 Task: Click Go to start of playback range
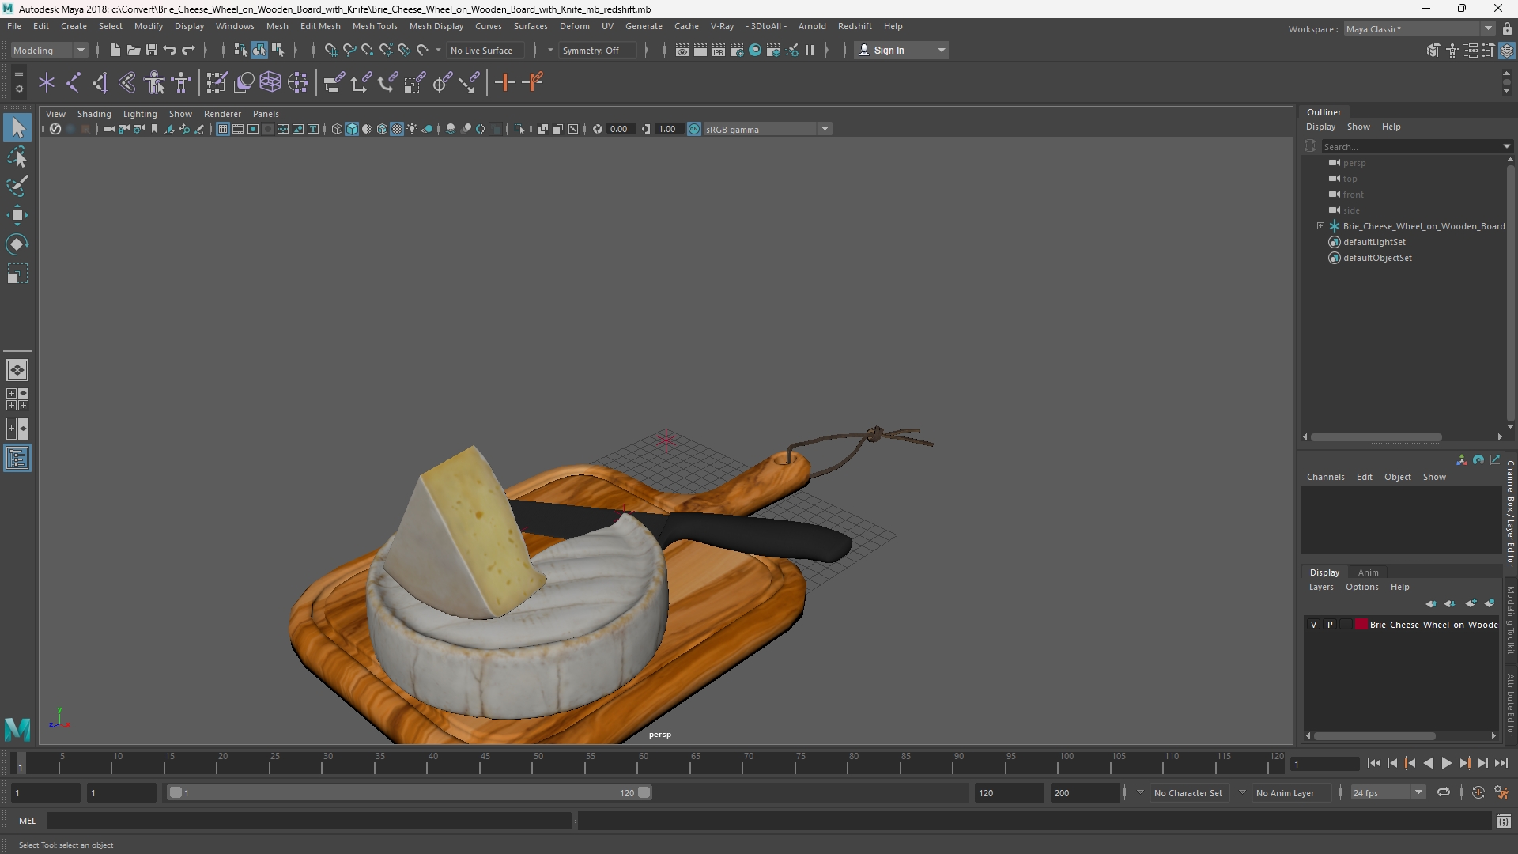(1373, 763)
